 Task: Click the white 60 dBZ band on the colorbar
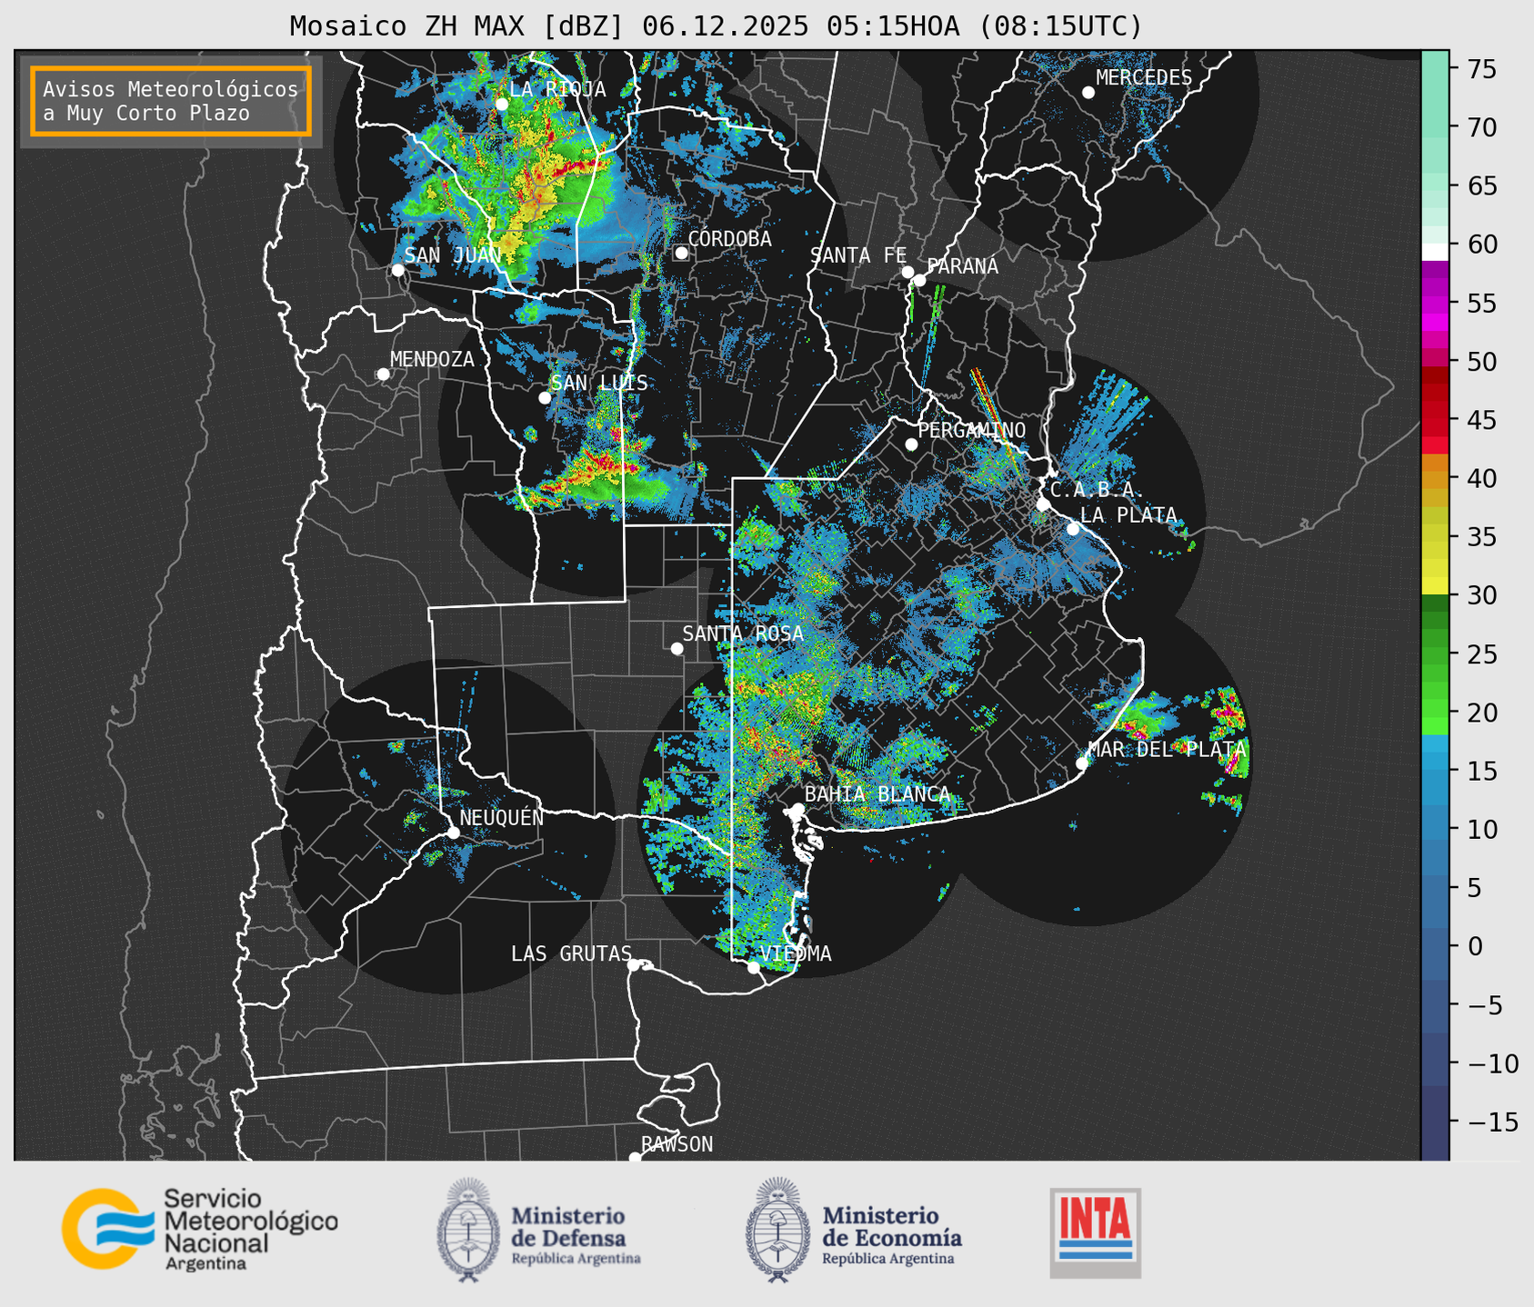click(1435, 251)
